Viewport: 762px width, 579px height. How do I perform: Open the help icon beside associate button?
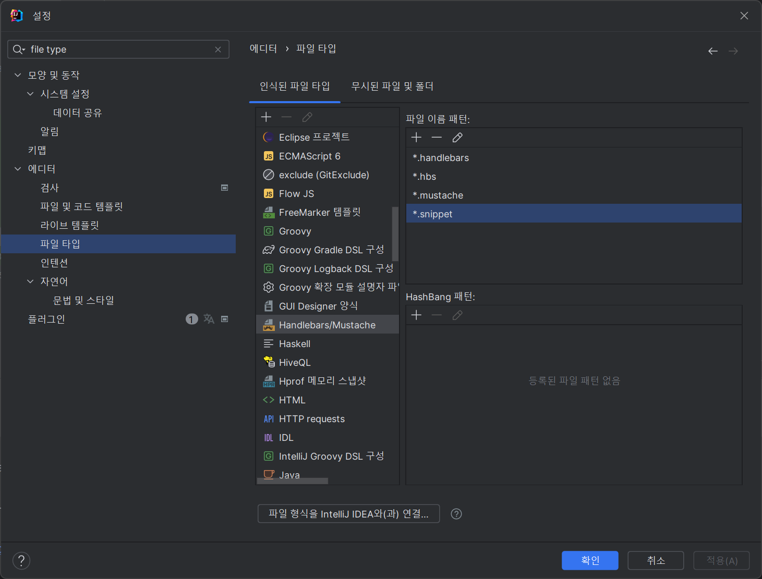456,514
